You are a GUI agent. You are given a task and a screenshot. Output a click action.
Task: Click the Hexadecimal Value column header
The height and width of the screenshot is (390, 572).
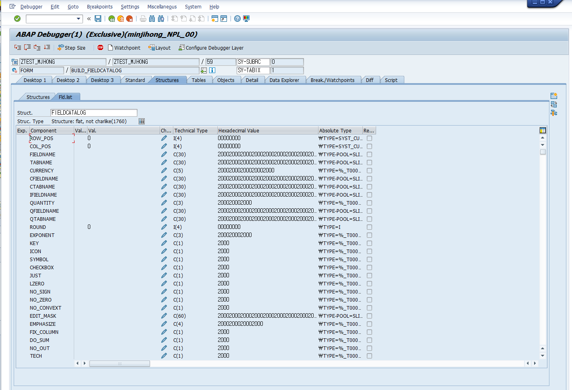pos(267,130)
